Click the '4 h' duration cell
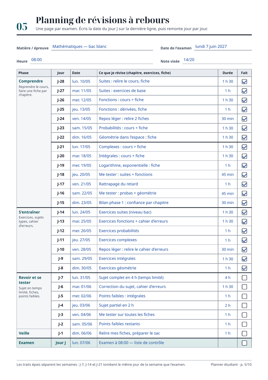The height and width of the screenshot is (380, 268). click(x=228, y=278)
